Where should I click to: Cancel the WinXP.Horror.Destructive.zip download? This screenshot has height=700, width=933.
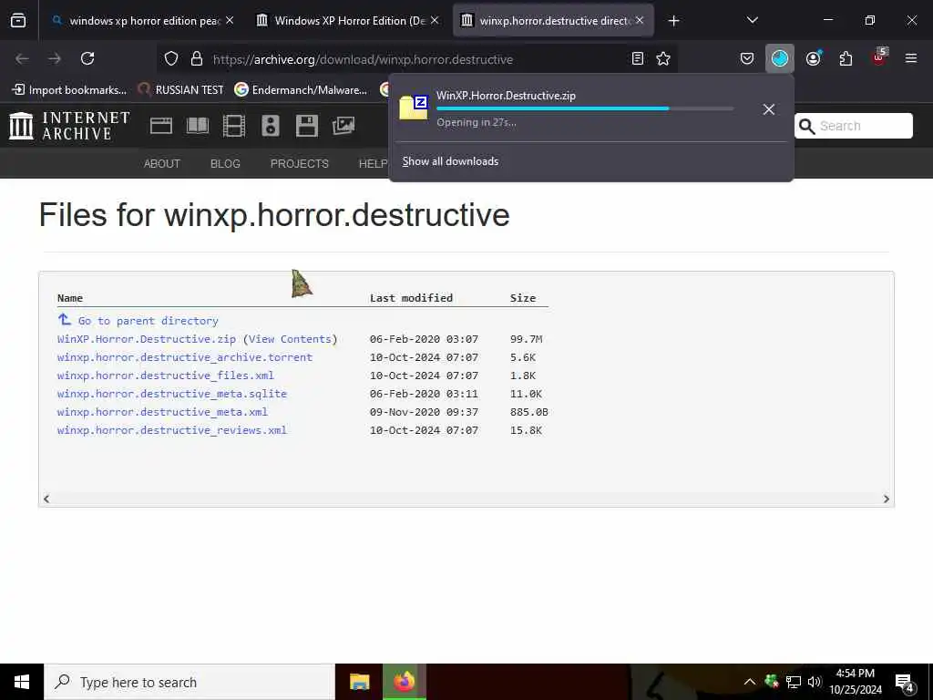769,109
